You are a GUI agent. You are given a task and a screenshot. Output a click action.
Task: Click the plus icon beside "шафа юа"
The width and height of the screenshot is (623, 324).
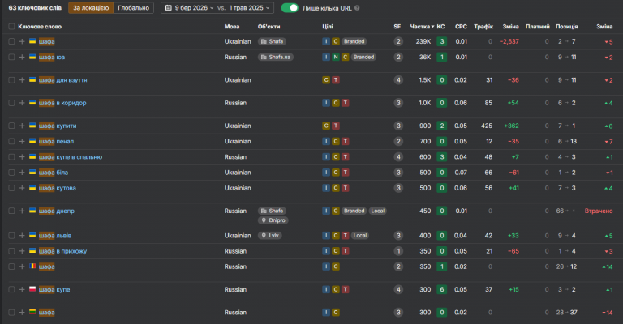tap(22, 57)
